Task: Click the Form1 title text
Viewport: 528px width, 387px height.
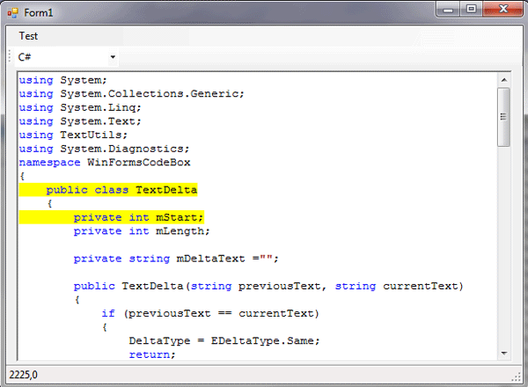Action: click(x=39, y=13)
